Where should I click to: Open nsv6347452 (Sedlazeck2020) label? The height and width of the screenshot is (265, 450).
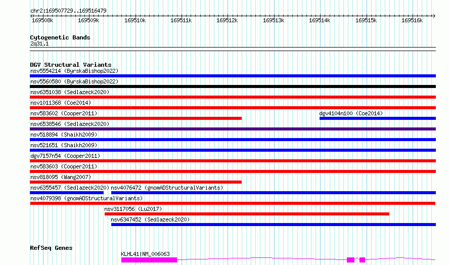coord(150,219)
